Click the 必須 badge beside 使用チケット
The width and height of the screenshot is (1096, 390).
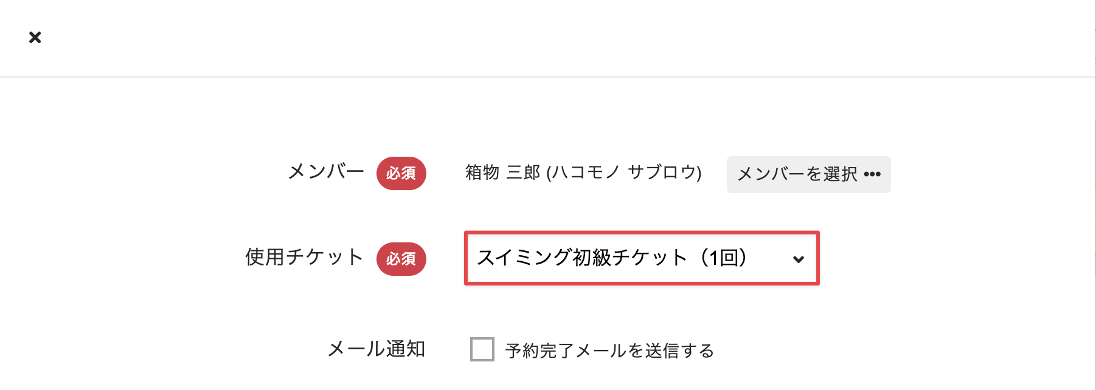point(401,259)
